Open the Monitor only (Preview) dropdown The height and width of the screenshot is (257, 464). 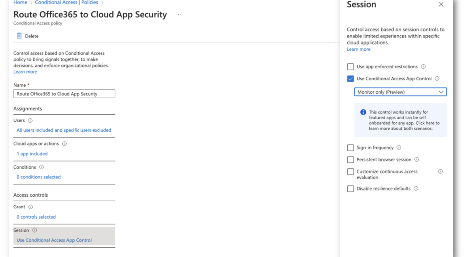point(401,92)
